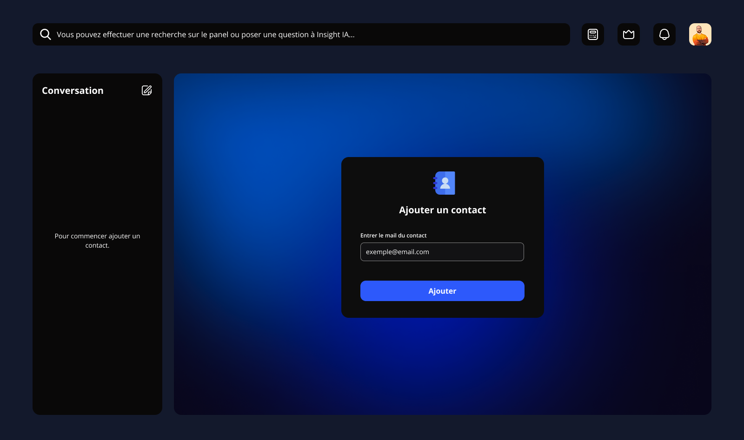
Task: Open the user profile avatar
Action: point(700,34)
